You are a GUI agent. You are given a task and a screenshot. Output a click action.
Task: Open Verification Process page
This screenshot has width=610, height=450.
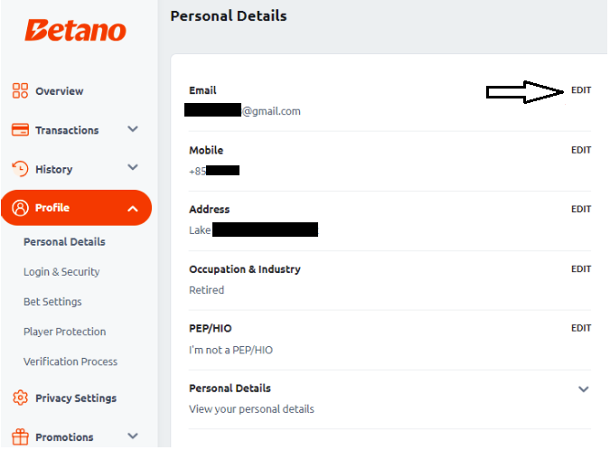click(70, 361)
